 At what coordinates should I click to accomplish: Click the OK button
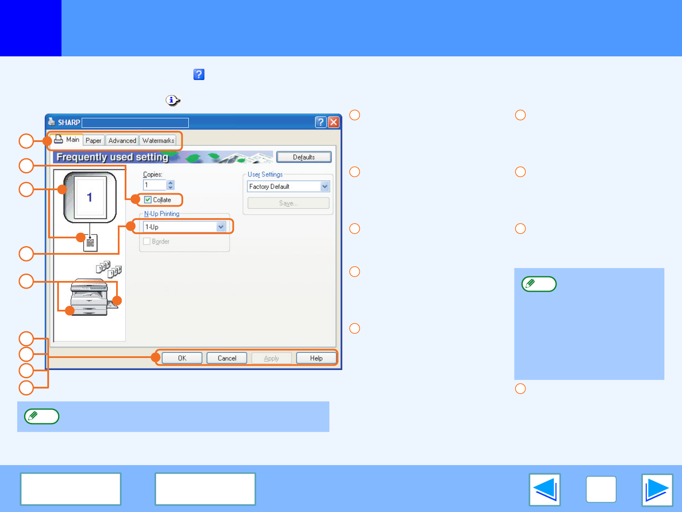[x=182, y=358]
